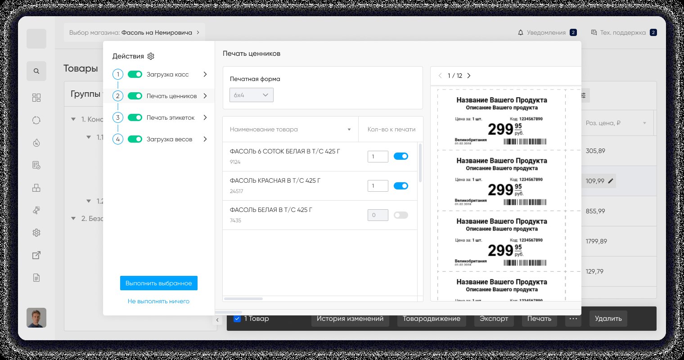
Task: Go to next preview page arrow
Action: 469,76
